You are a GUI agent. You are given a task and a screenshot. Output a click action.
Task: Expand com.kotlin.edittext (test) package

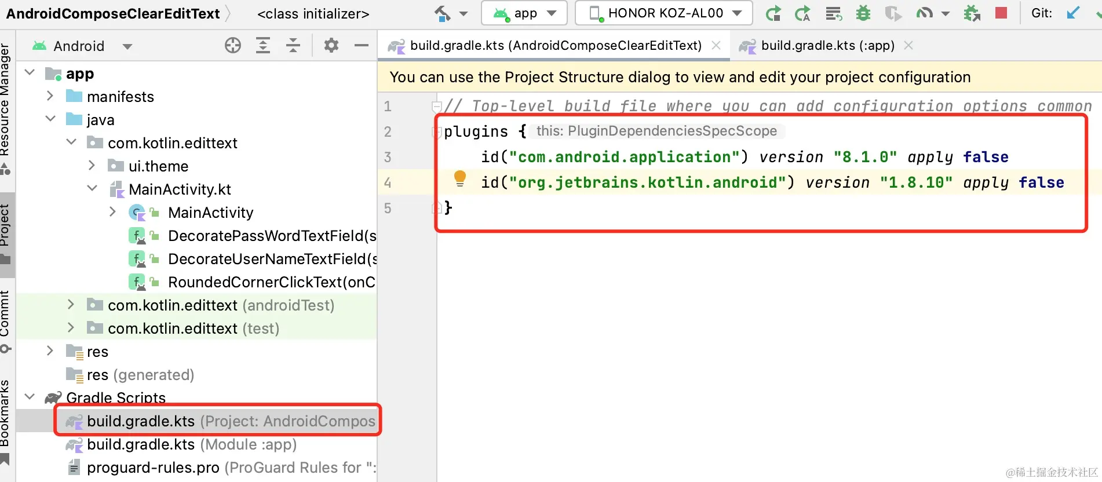click(x=71, y=328)
